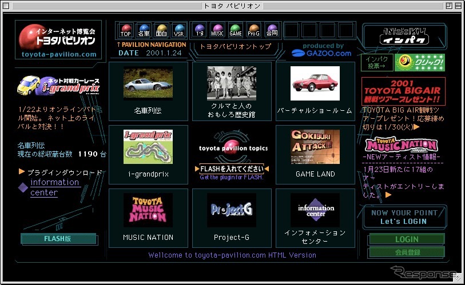Click the -NEWアーティスト情報- heading
Viewport: 465px width, 285px height.
click(402, 156)
